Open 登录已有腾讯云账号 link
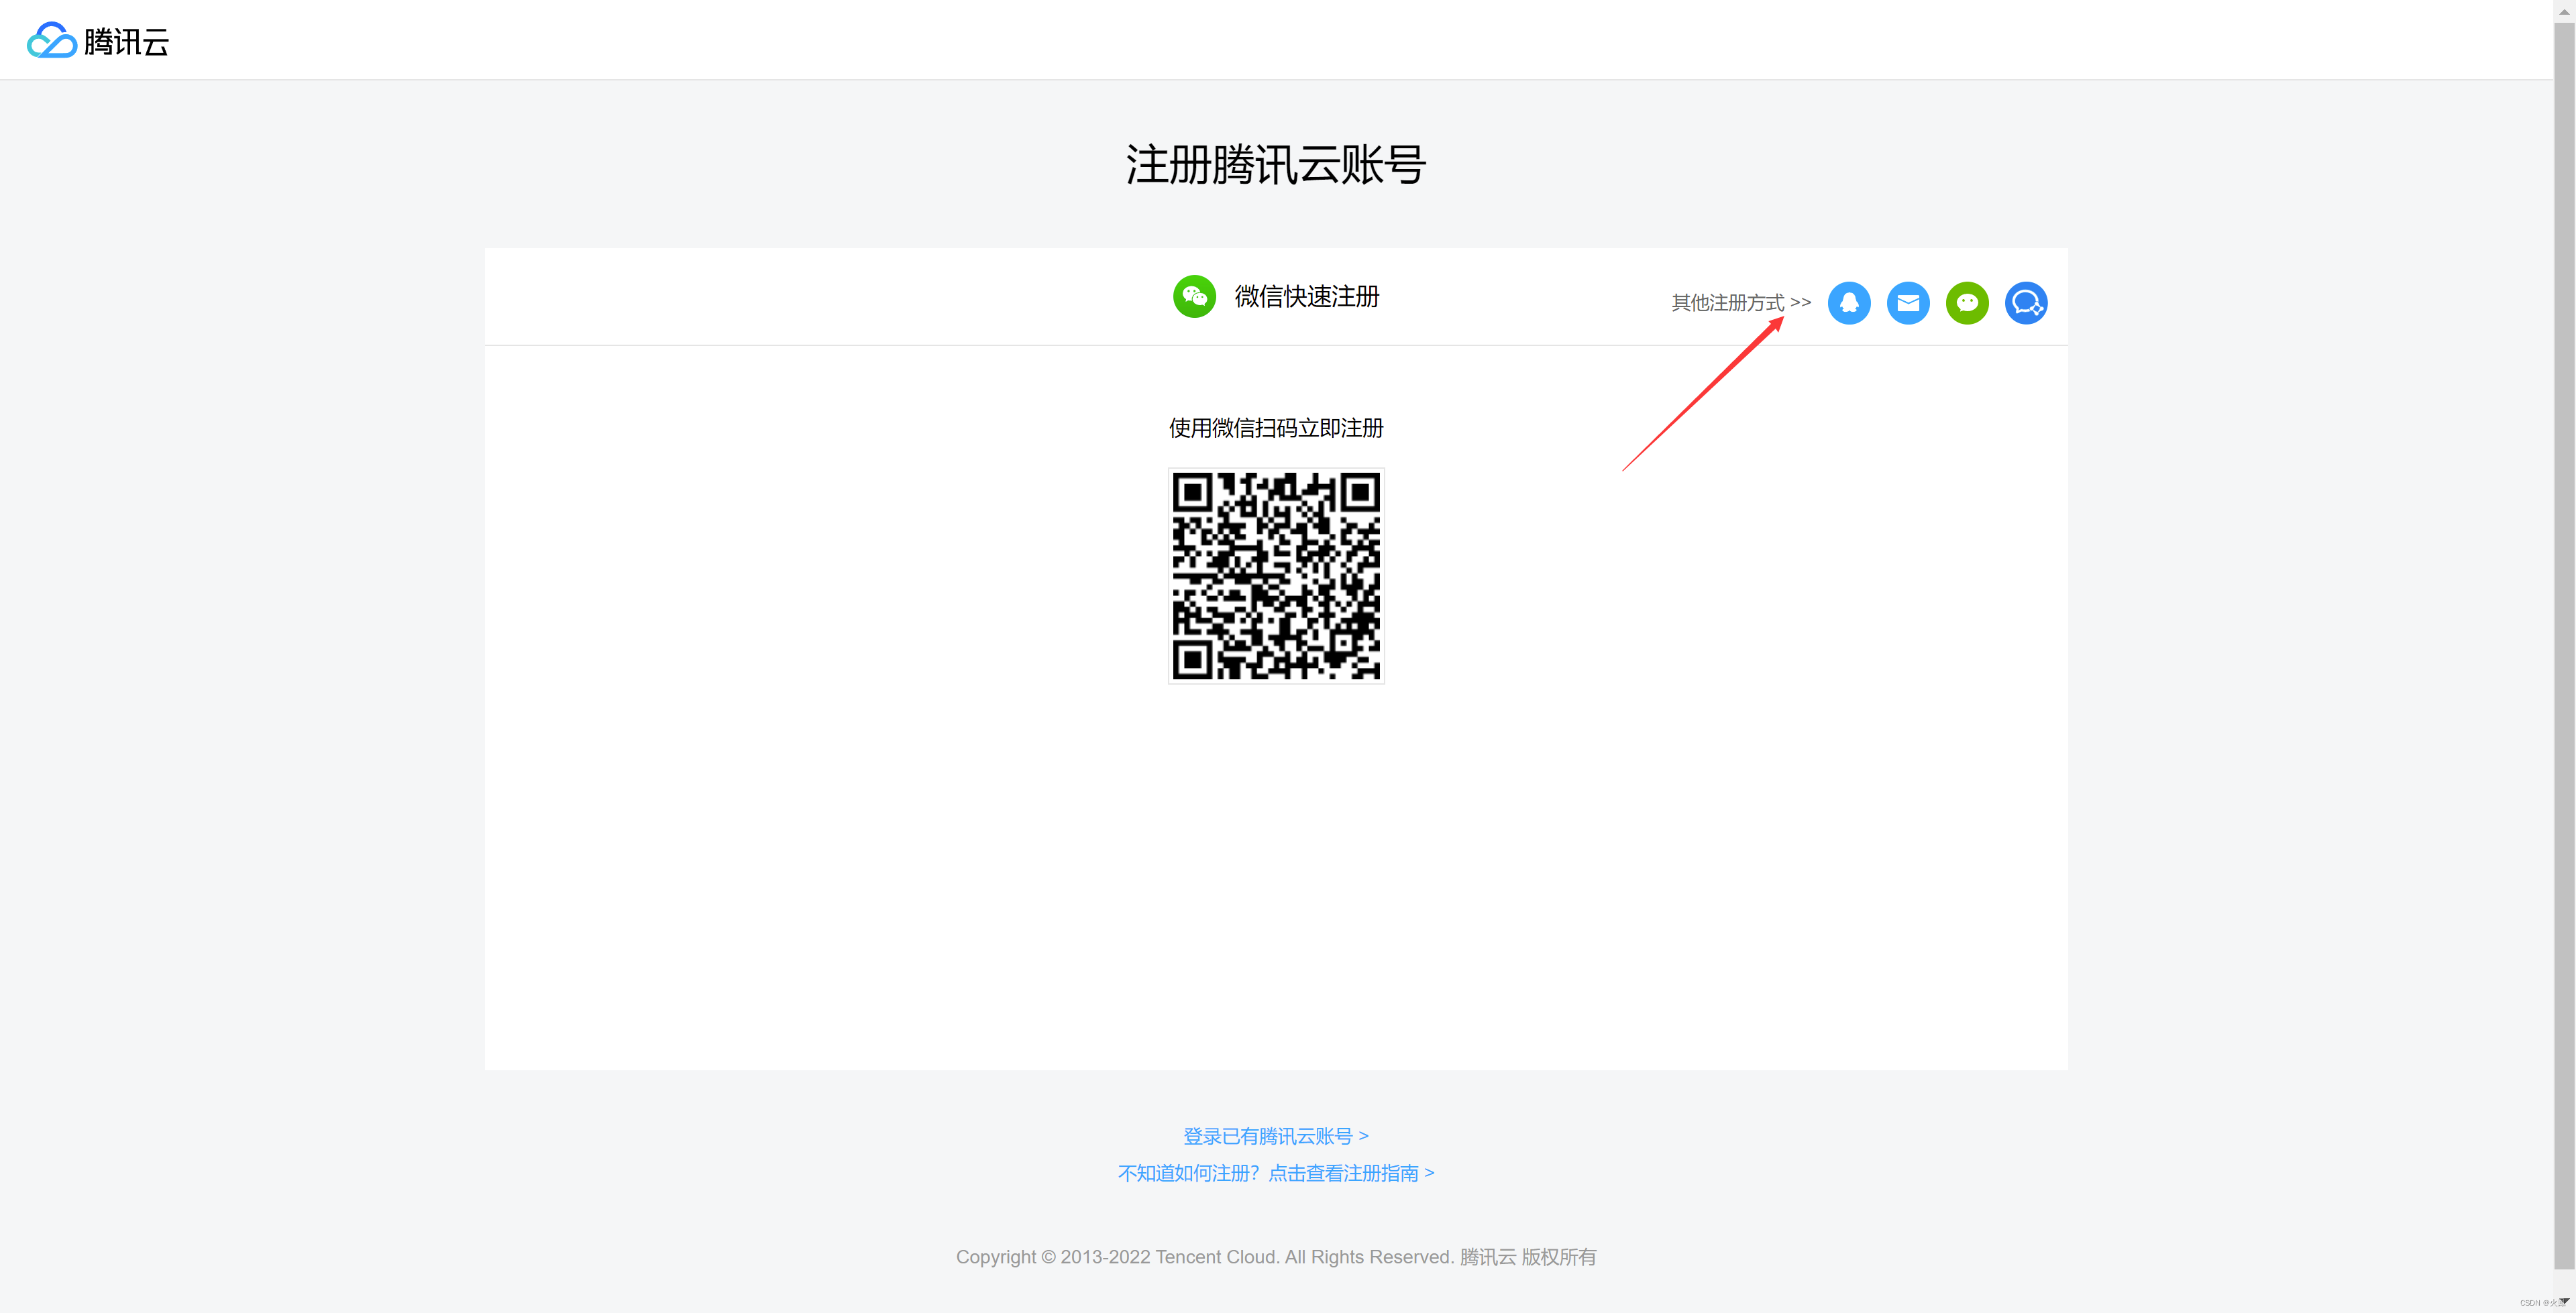Viewport: 2576px width, 1313px height. point(1276,1136)
